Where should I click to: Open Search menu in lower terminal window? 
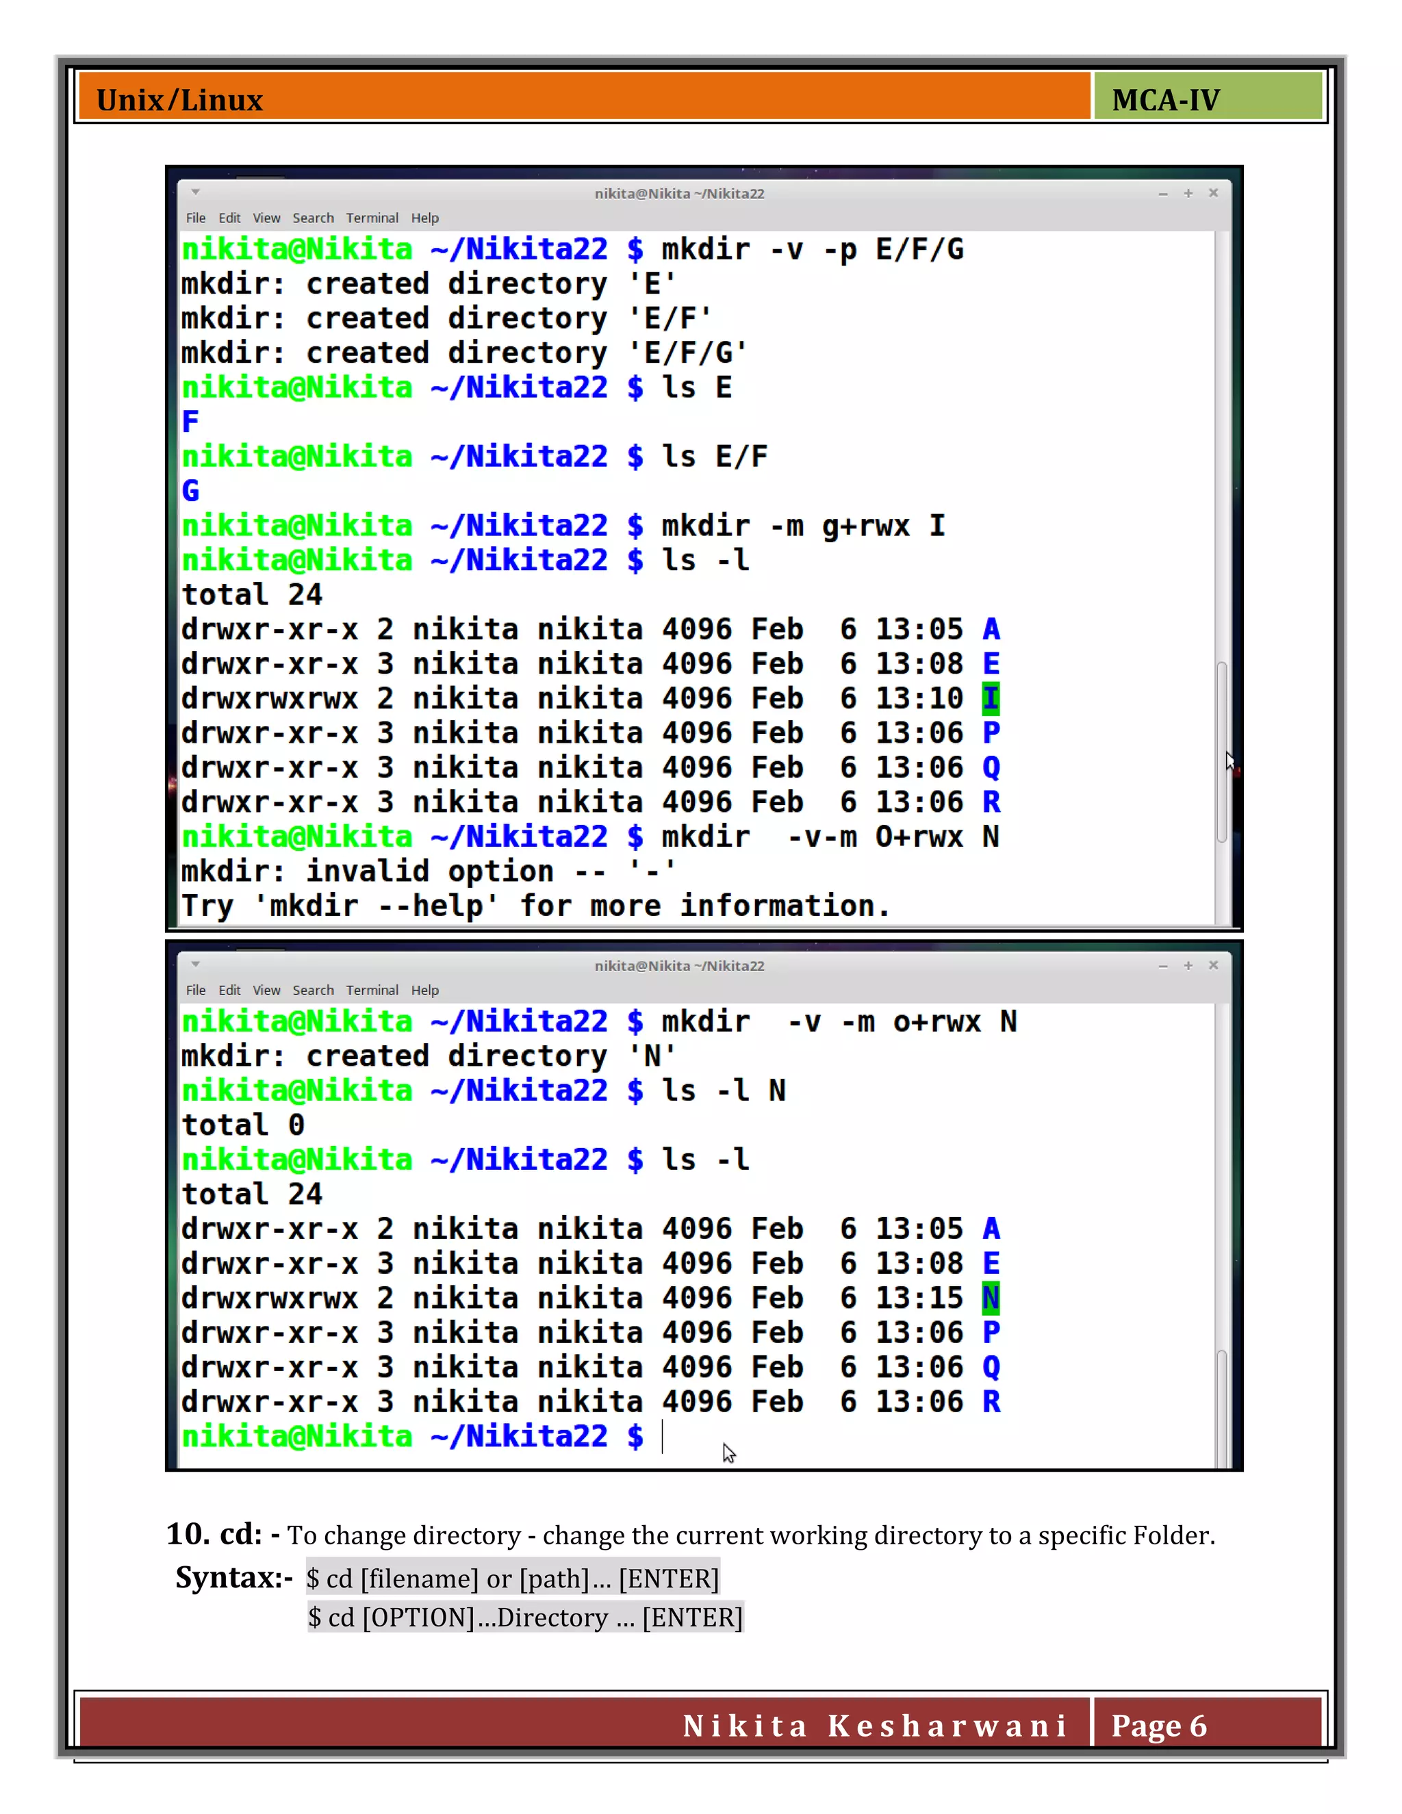[x=313, y=990]
